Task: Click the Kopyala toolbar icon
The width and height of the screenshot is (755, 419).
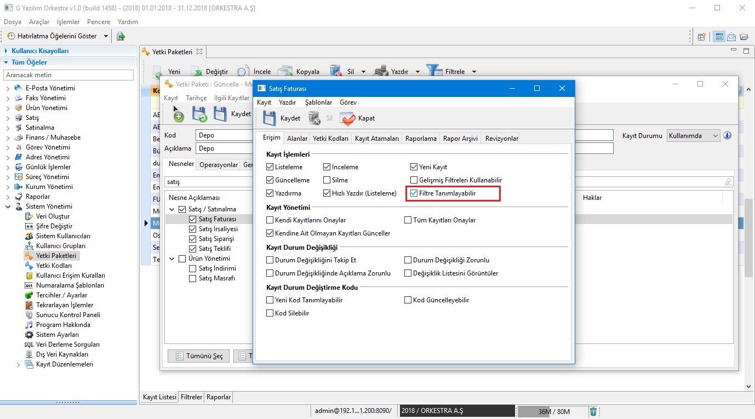Action: point(285,71)
